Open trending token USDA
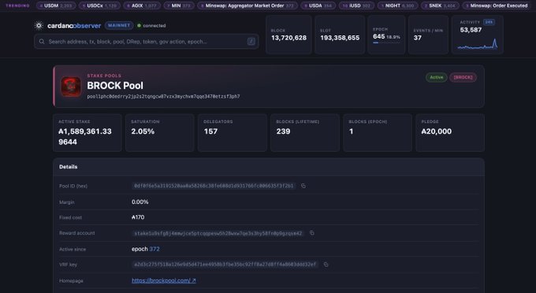 pyautogui.click(x=318, y=6)
